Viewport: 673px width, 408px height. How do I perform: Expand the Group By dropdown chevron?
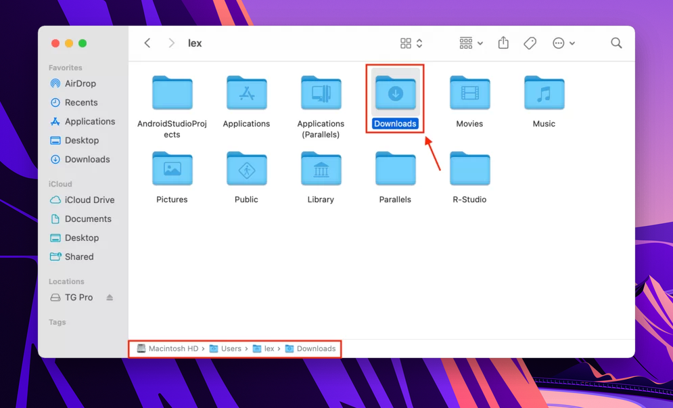point(480,43)
